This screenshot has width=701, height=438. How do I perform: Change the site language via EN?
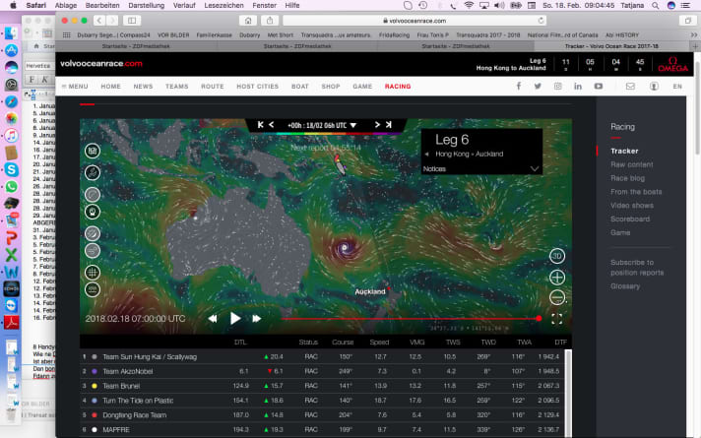[677, 87]
